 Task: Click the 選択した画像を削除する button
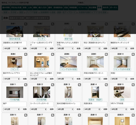coord(37,18)
